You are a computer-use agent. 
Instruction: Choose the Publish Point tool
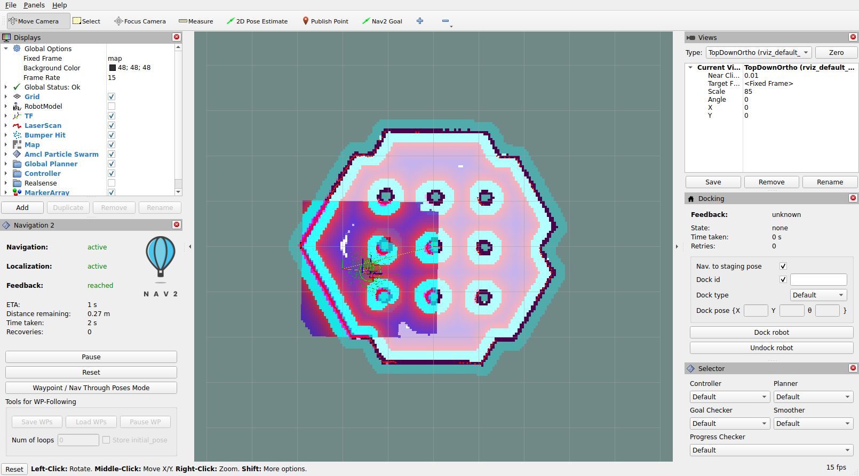(x=325, y=21)
